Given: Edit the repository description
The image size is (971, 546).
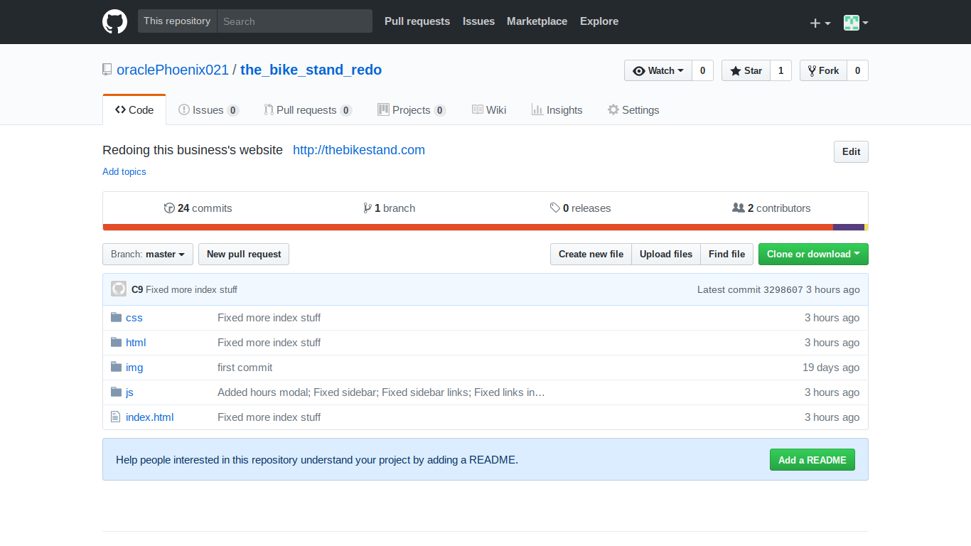Looking at the screenshot, I should [x=851, y=151].
